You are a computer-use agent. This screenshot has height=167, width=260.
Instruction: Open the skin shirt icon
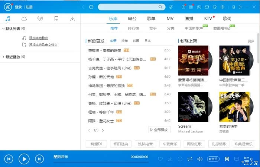[214, 7]
